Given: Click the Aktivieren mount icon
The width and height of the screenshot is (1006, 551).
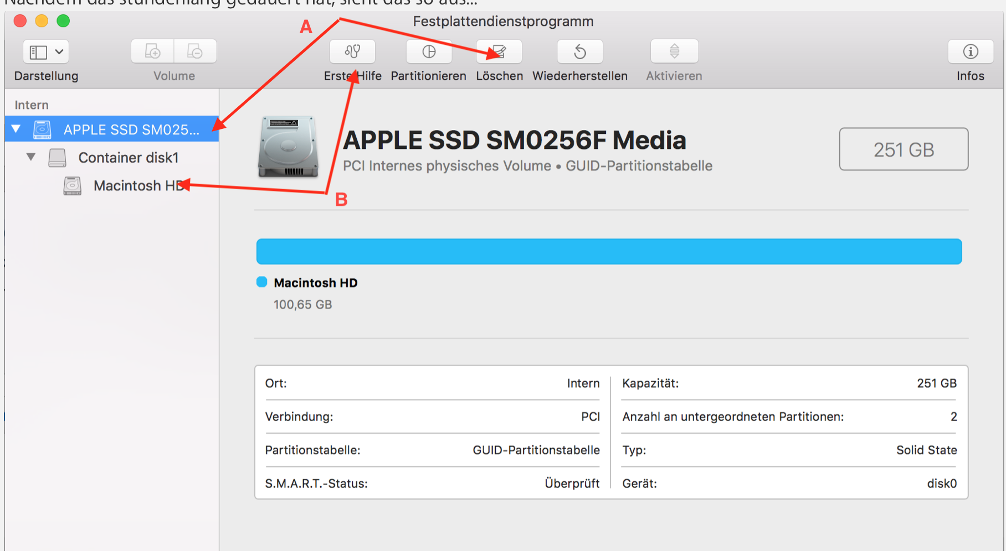Looking at the screenshot, I should [x=674, y=51].
